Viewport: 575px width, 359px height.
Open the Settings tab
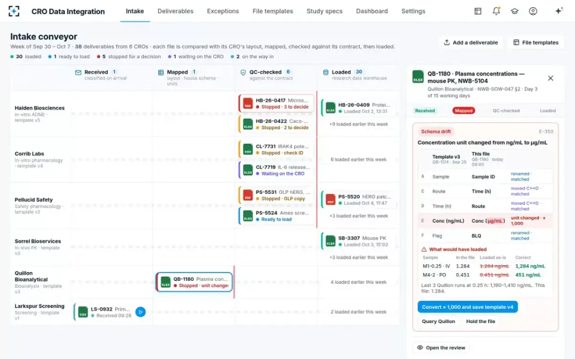point(413,11)
